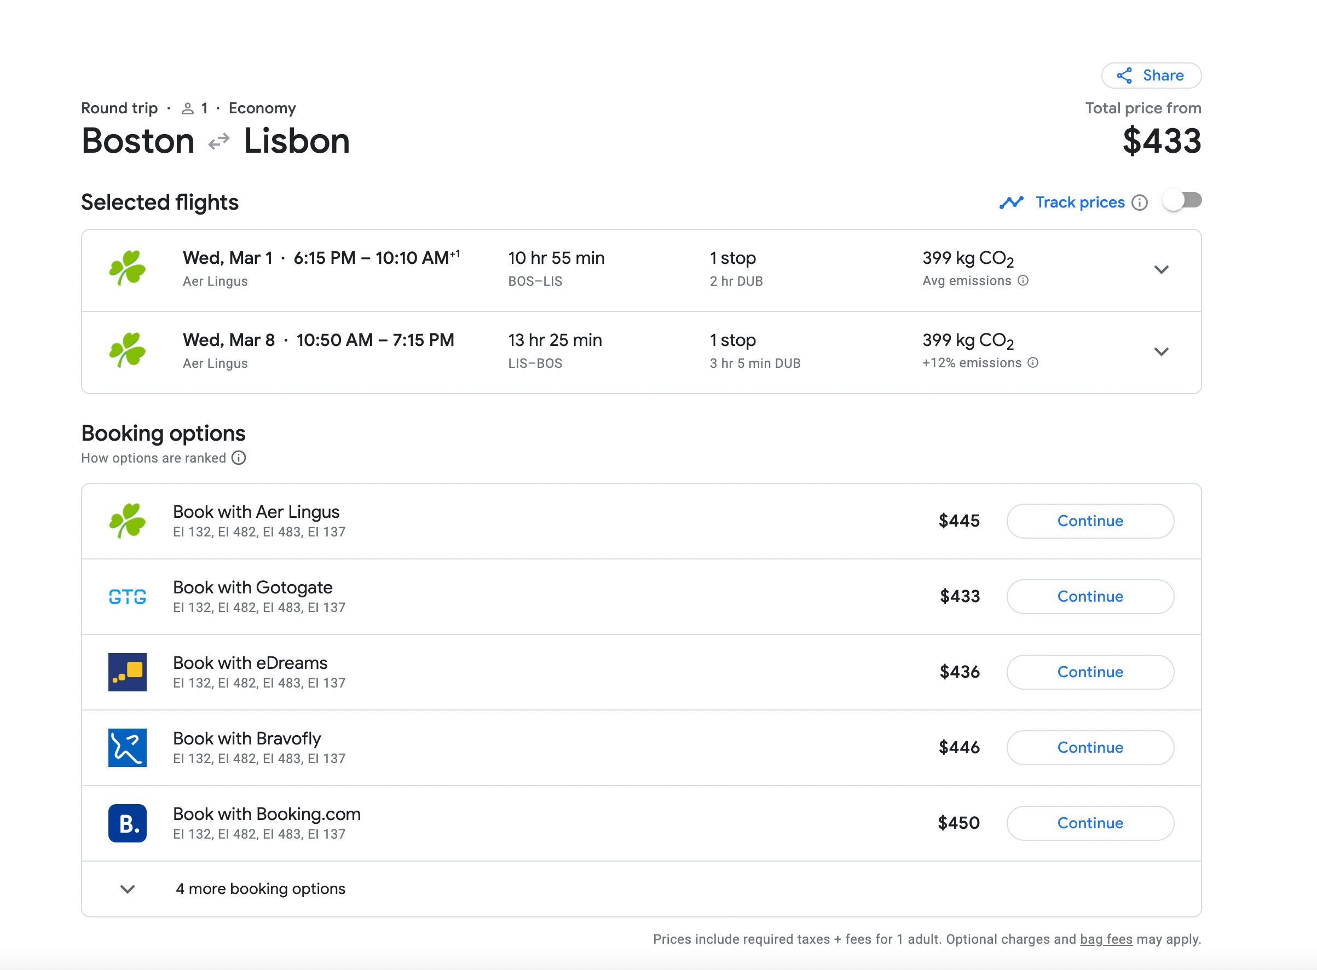The width and height of the screenshot is (1317, 970).
Task: Expand the Mar 1 outbound flight details
Action: point(1161,270)
